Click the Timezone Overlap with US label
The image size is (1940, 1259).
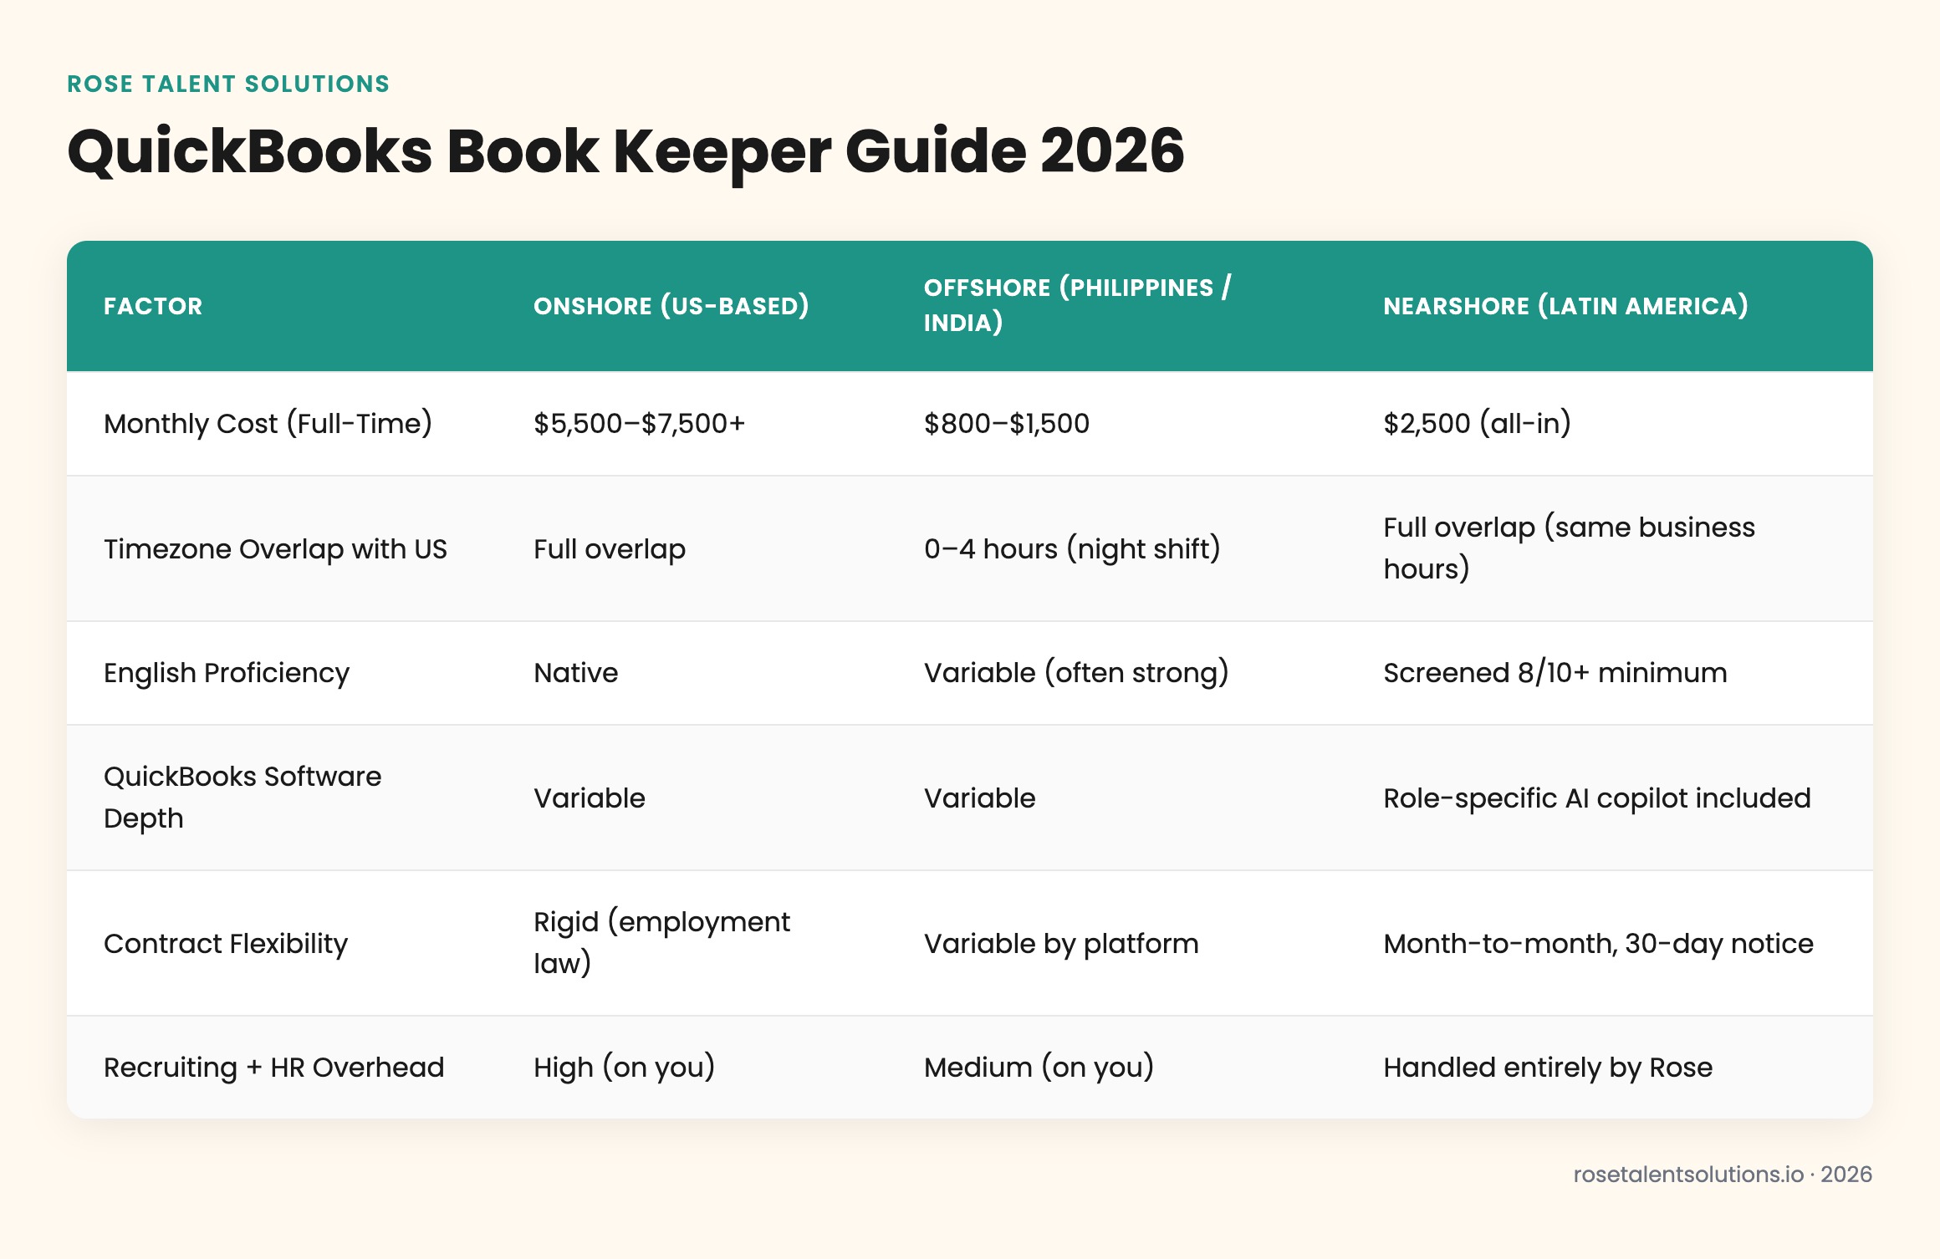click(x=275, y=549)
